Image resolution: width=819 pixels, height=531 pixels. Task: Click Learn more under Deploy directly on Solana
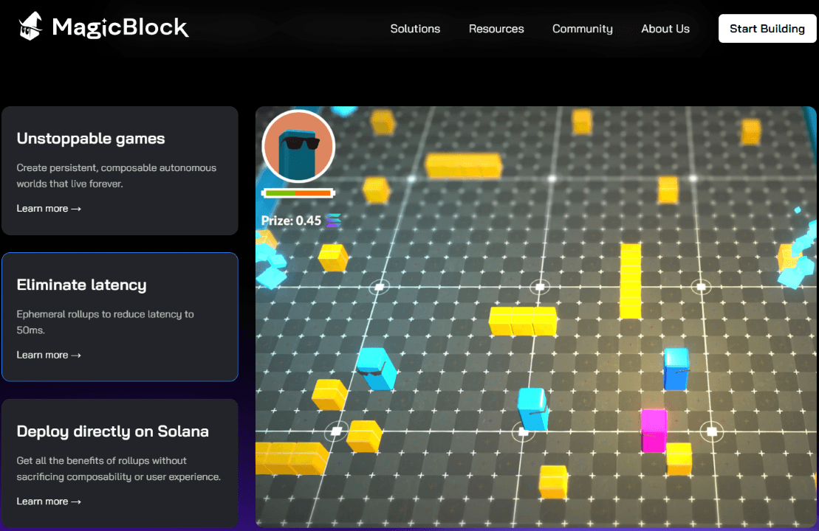click(49, 502)
